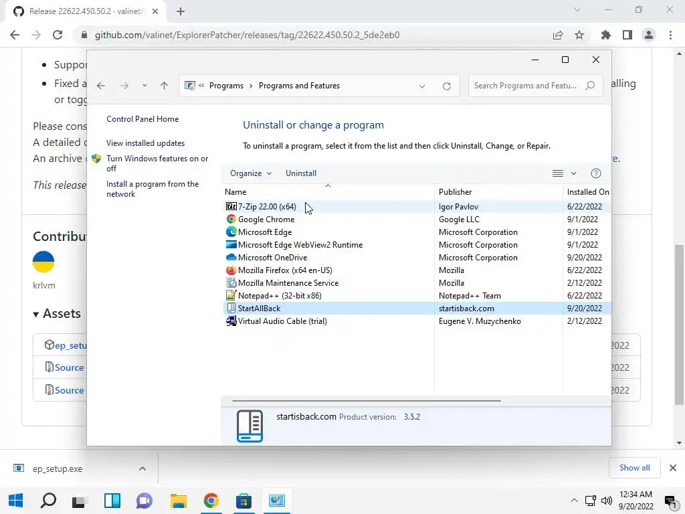Sort by Installed On column header
685x514 pixels.
587,192
